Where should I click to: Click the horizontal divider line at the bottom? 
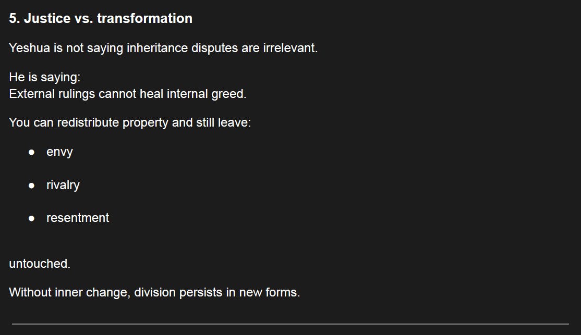290,324
